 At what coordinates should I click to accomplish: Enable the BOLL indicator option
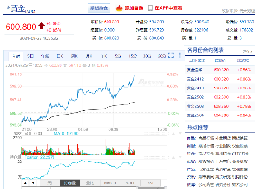pos(130,183)
